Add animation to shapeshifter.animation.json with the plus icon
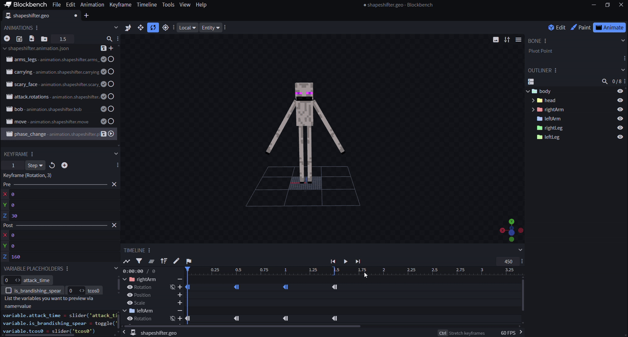Screen dimensions: 628x337 point(111,48)
